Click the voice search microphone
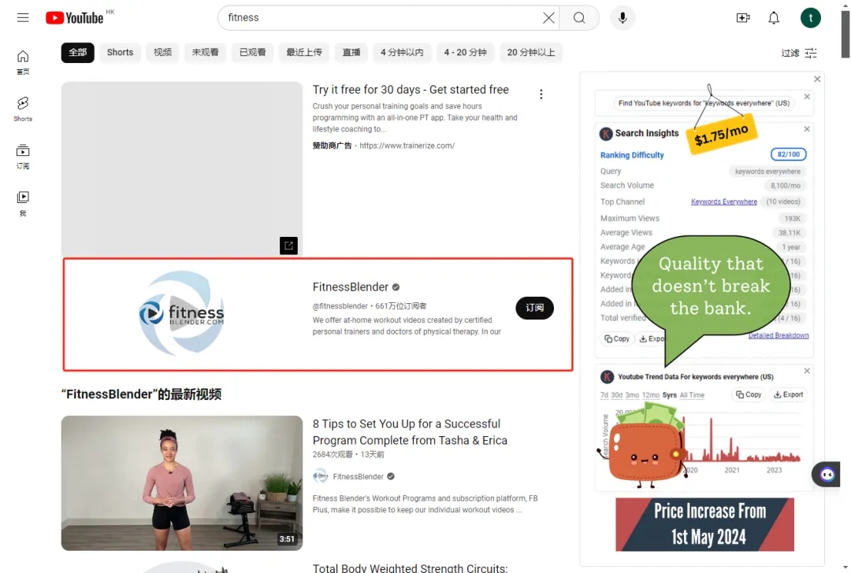Image resolution: width=851 pixels, height=573 pixels. 622,17
